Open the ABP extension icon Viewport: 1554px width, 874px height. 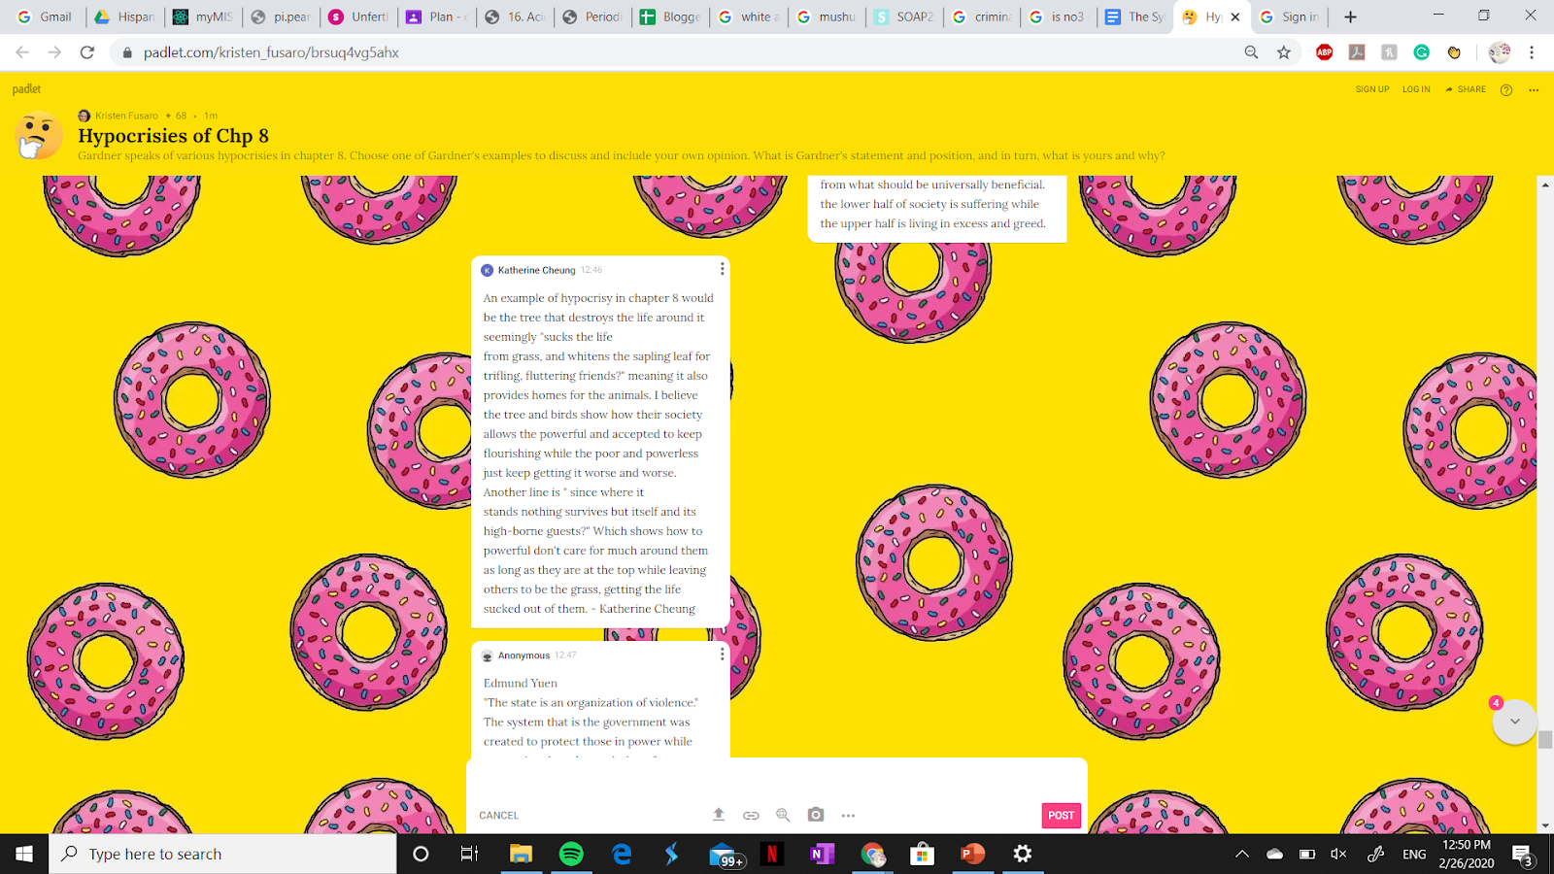[1324, 52]
